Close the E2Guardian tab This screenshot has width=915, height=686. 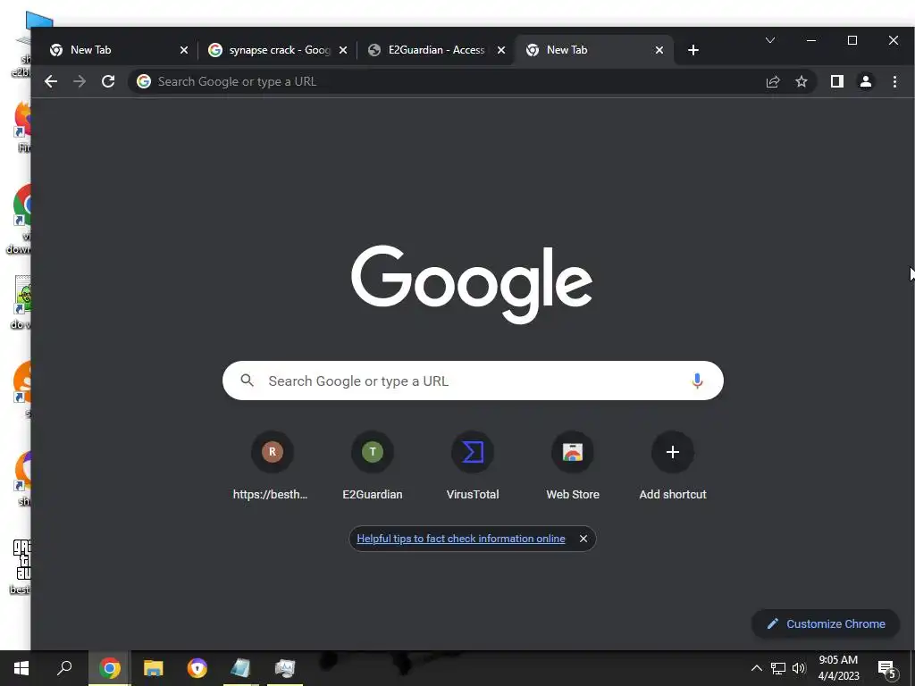(500, 50)
